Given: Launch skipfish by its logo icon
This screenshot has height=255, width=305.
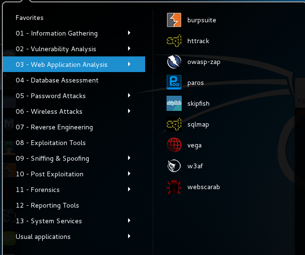Looking at the screenshot, I should [174, 103].
